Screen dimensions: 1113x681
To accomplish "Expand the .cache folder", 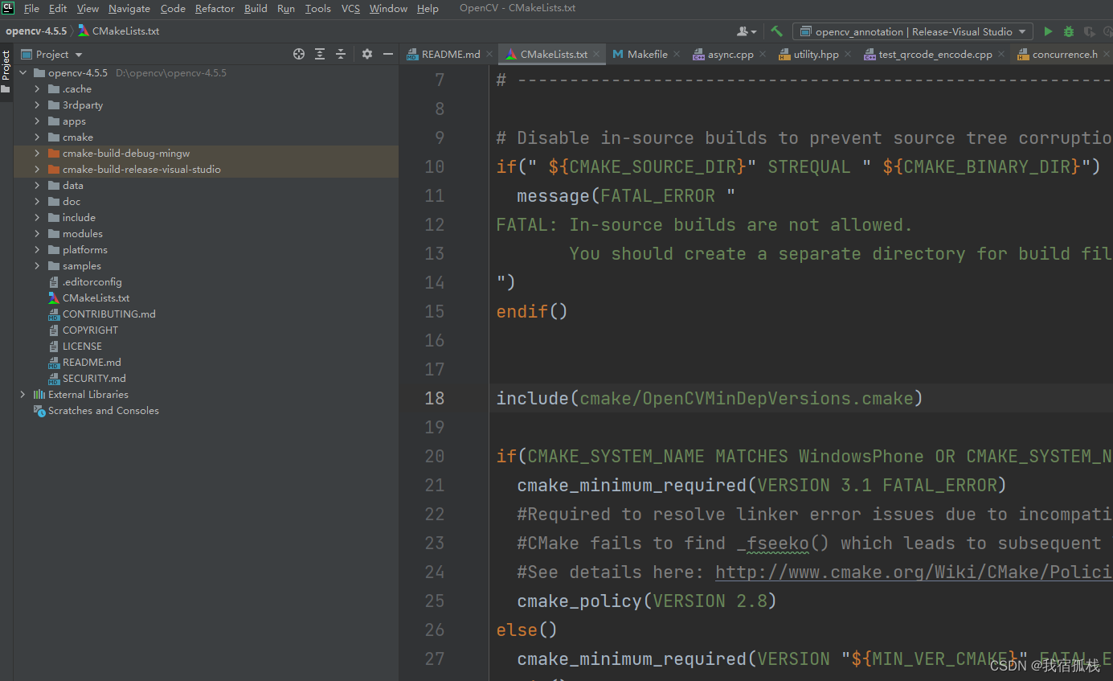I will click(x=37, y=89).
